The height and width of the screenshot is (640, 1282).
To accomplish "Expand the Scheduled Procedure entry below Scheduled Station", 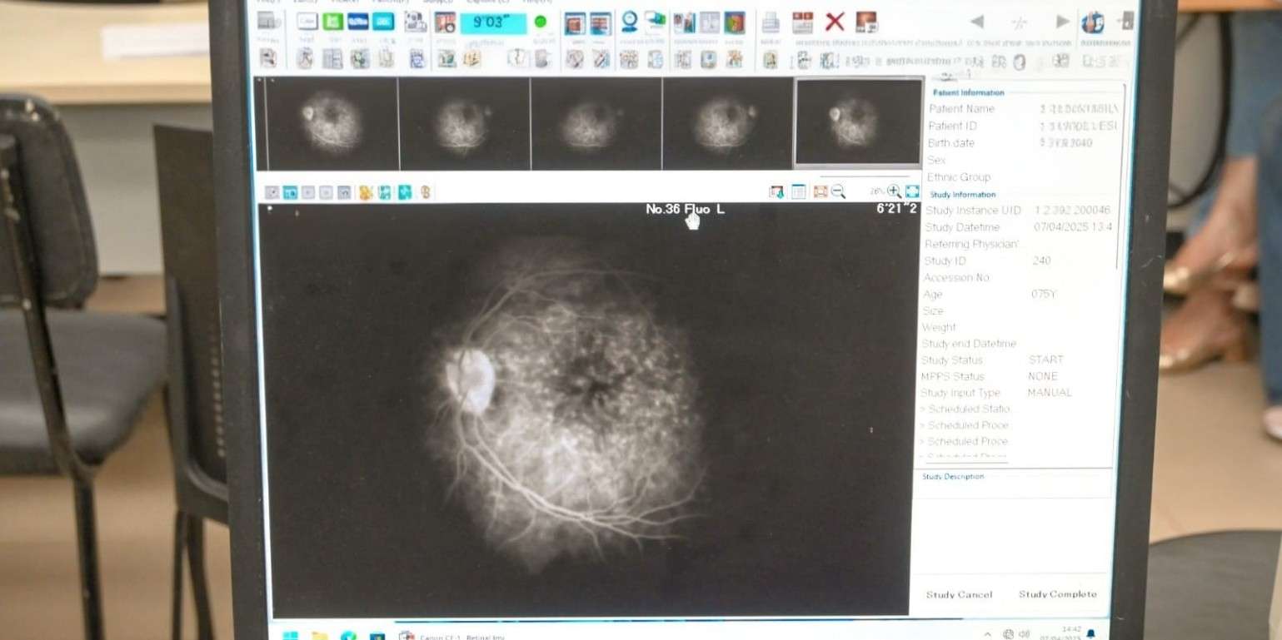I will click(x=965, y=425).
